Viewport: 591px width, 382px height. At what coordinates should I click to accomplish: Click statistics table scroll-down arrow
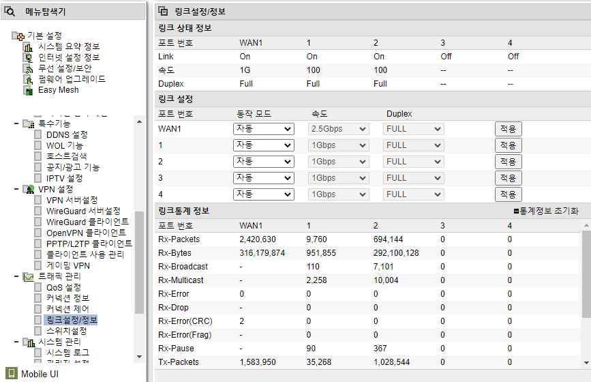(586, 363)
